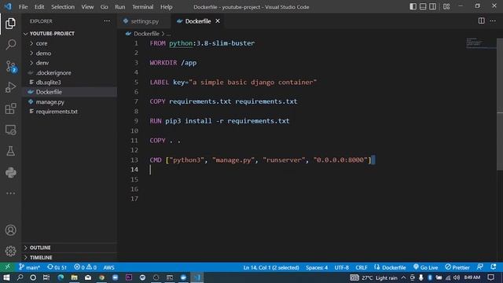This screenshot has height=283, width=503.
Task: Open the Selection menu
Action: tap(63, 7)
